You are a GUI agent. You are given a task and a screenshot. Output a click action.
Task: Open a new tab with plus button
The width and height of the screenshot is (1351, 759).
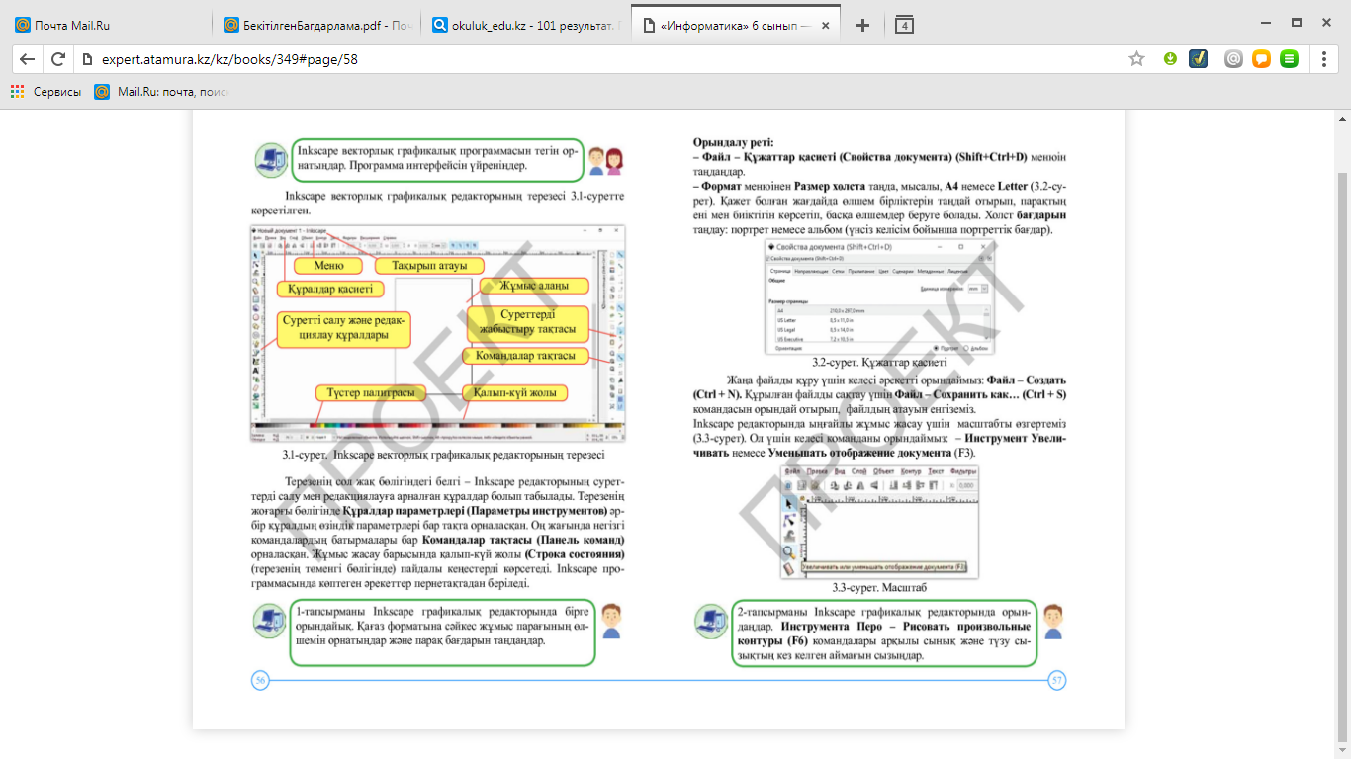pyautogui.click(x=862, y=25)
